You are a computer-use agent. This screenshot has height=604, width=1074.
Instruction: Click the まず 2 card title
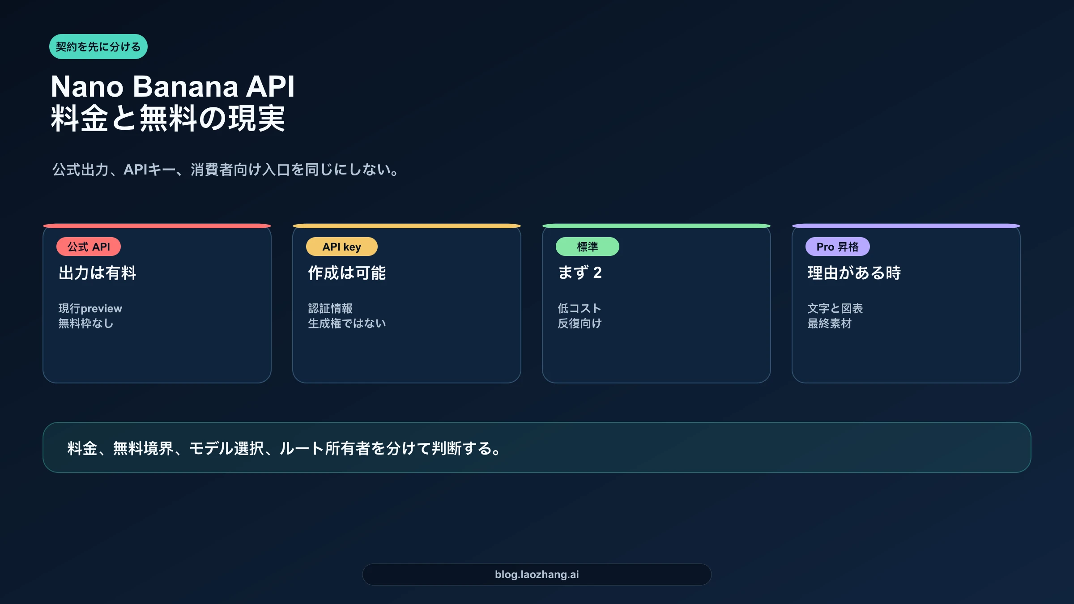[580, 272]
